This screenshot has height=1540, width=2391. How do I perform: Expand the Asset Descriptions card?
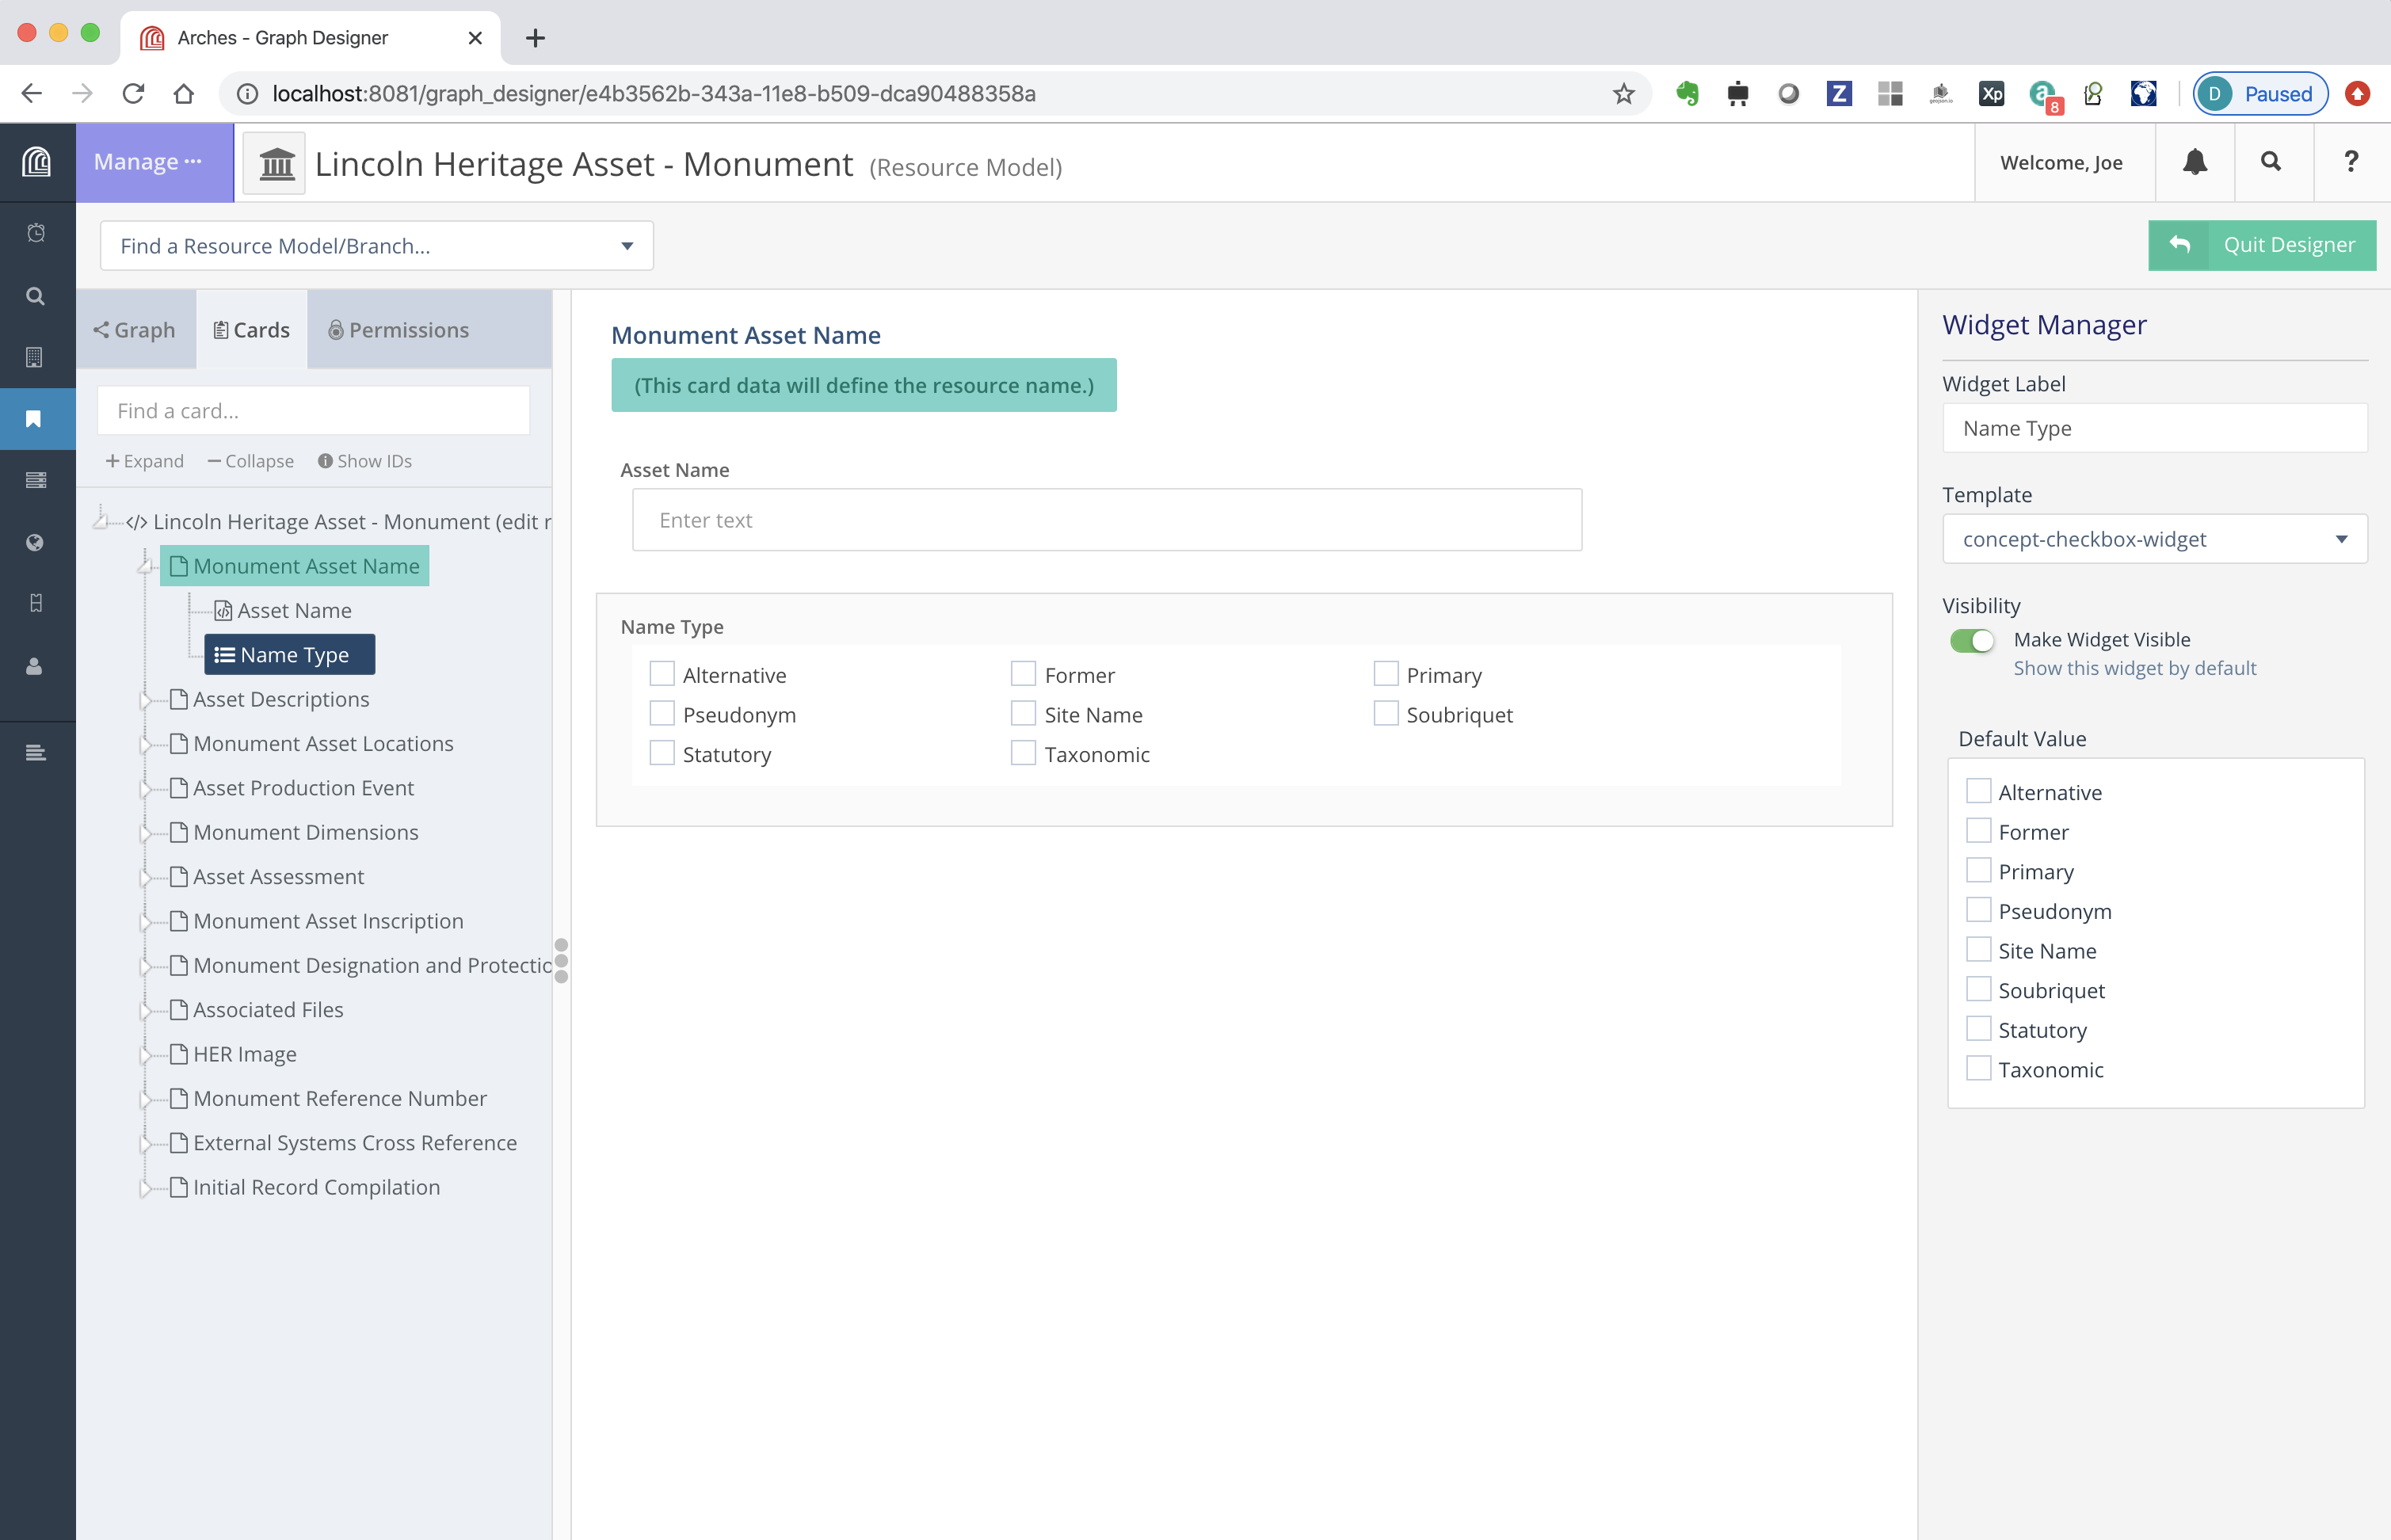(x=148, y=699)
